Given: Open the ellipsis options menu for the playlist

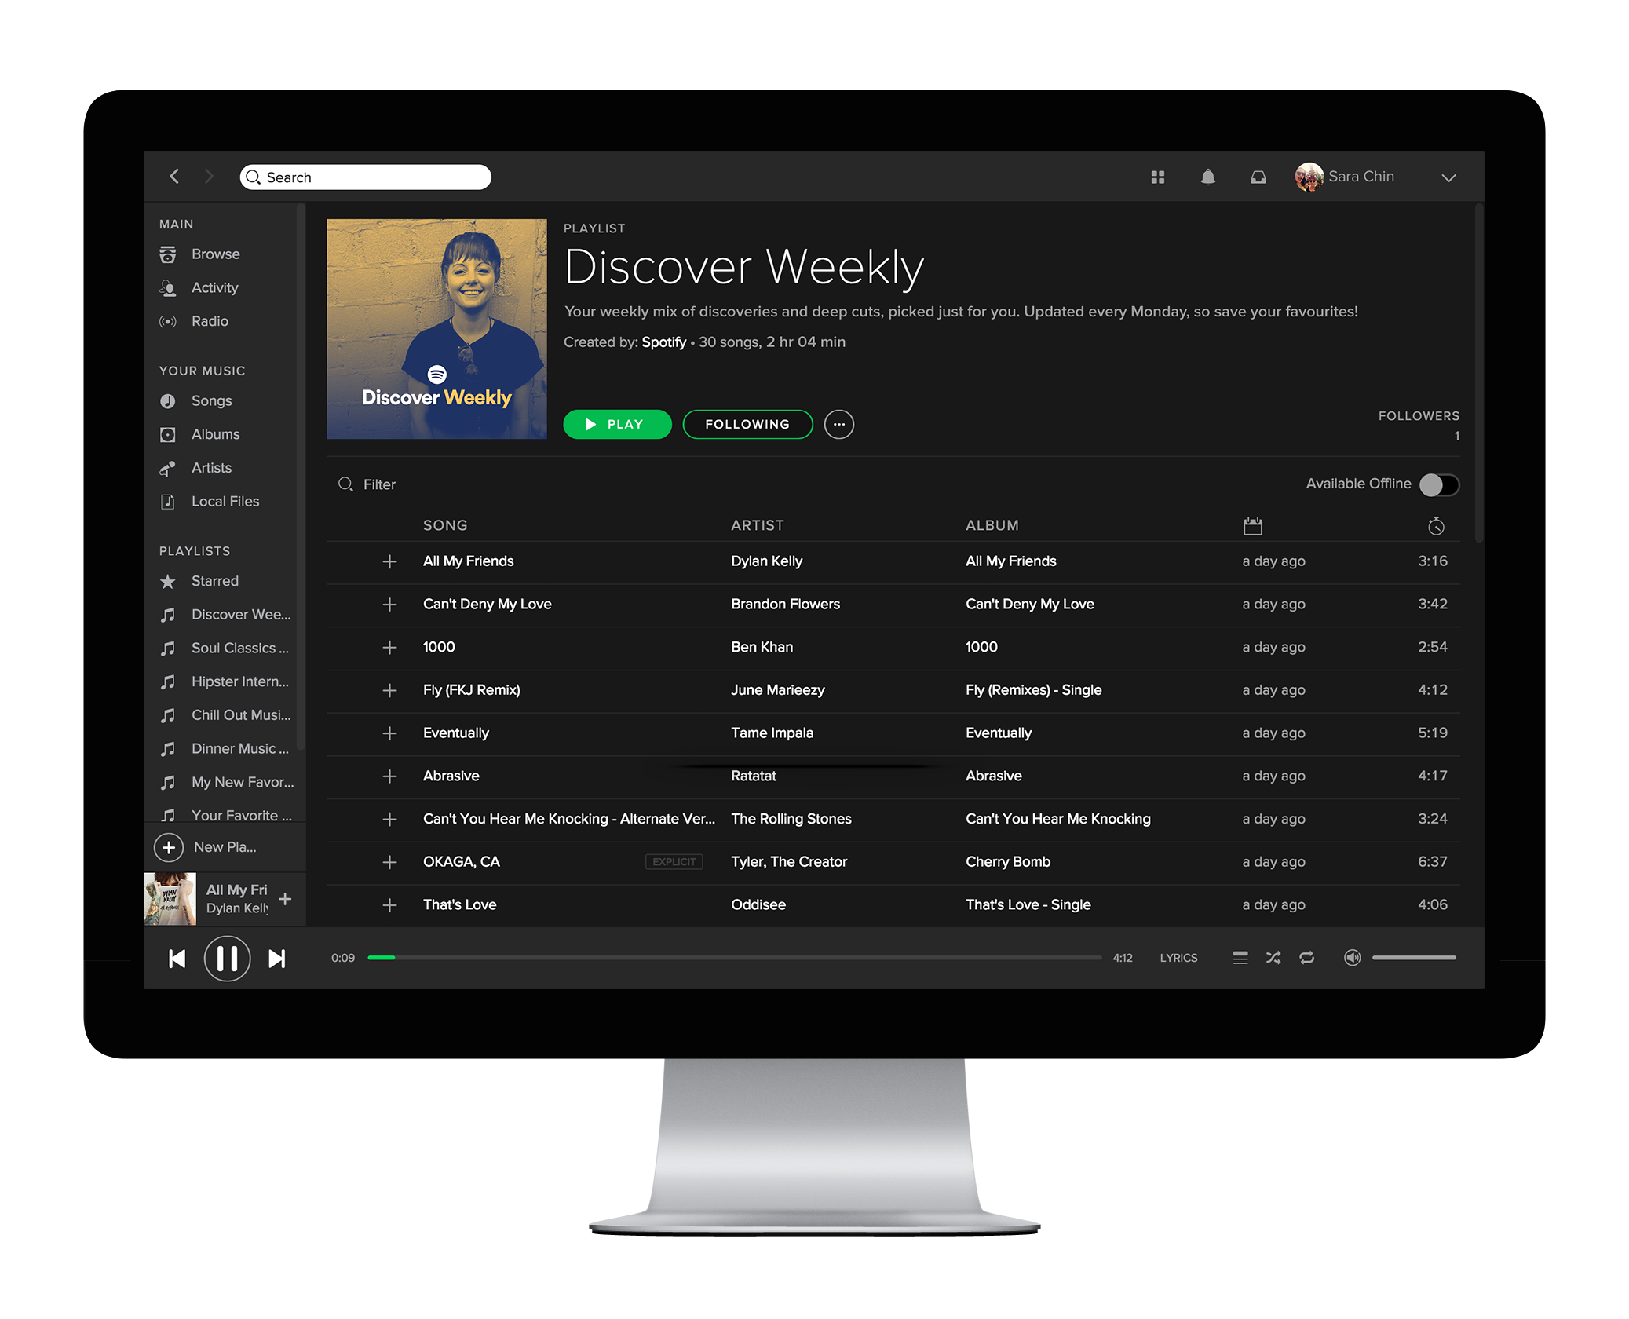Looking at the screenshot, I should point(839,424).
